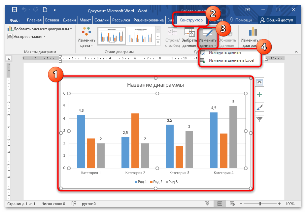
Task: Open Ribbon Display Options icon in title bar
Action: (248, 10)
